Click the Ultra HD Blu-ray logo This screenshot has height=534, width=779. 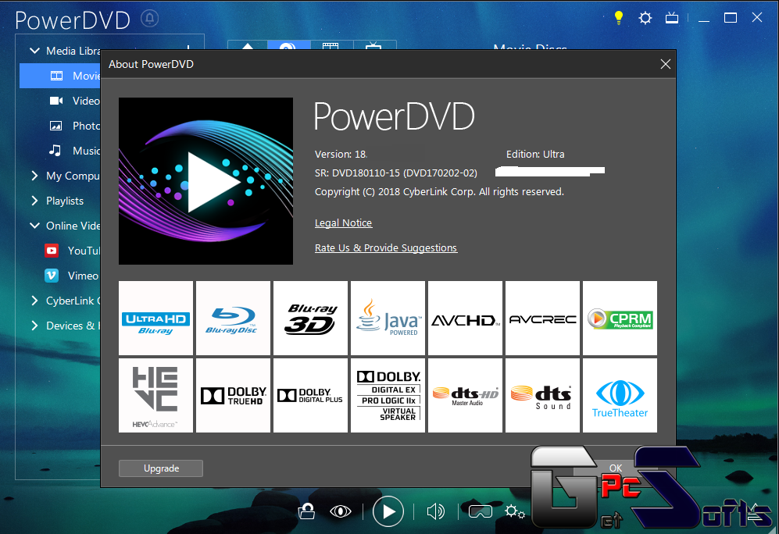(x=155, y=318)
